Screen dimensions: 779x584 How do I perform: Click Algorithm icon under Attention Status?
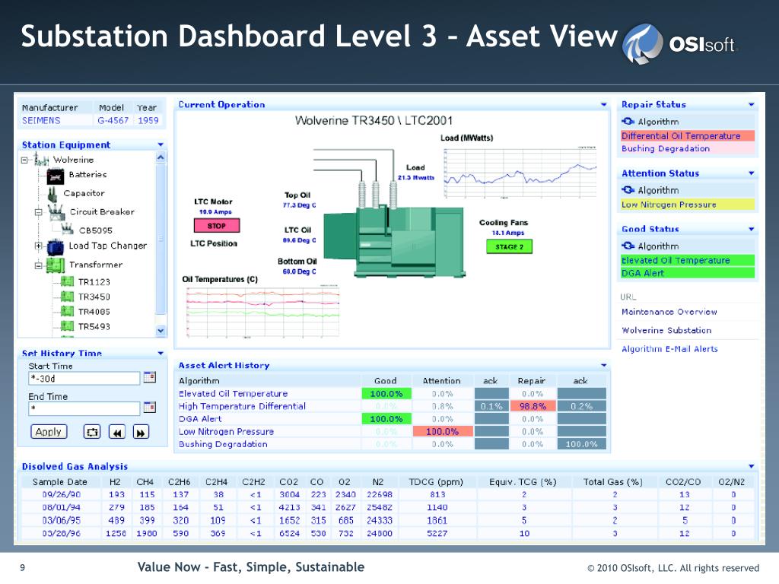pos(628,190)
